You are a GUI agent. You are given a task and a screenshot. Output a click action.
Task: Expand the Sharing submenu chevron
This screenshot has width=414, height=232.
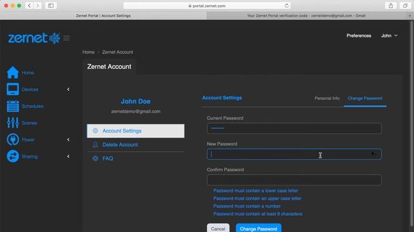click(68, 157)
